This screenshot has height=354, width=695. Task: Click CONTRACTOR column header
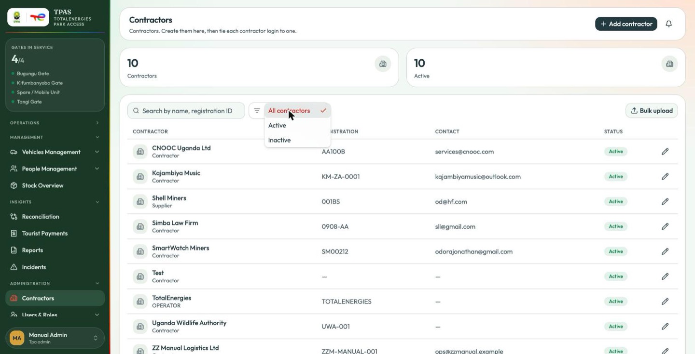[x=150, y=131]
